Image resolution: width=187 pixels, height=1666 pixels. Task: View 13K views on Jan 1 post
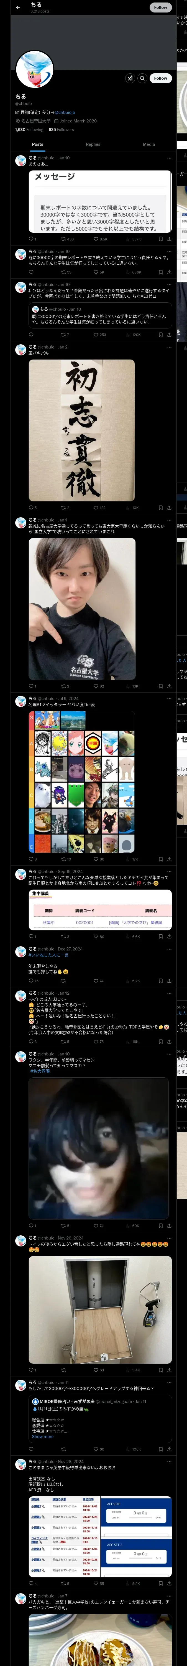[x=133, y=686]
